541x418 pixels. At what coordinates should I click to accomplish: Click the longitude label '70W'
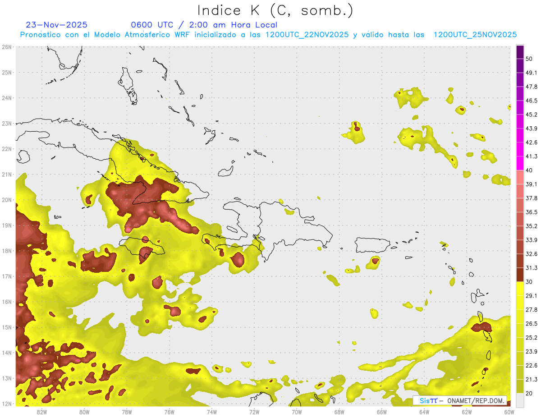point(297,412)
